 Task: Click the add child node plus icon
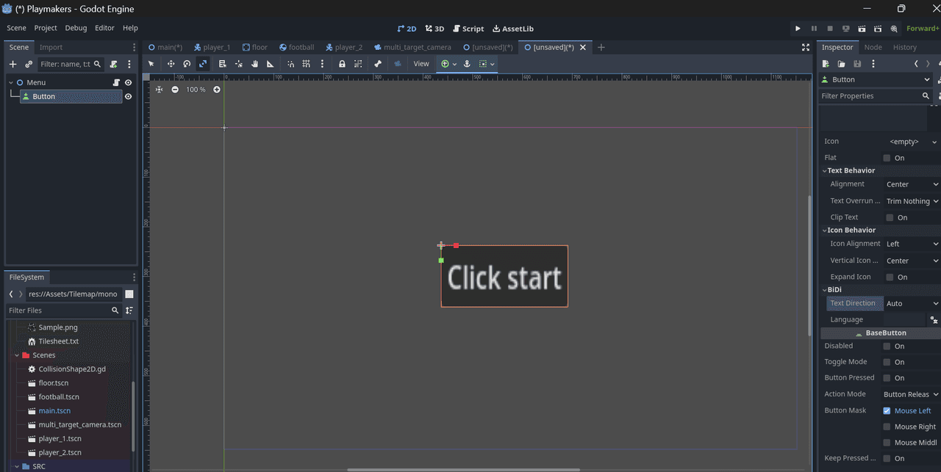coord(12,65)
